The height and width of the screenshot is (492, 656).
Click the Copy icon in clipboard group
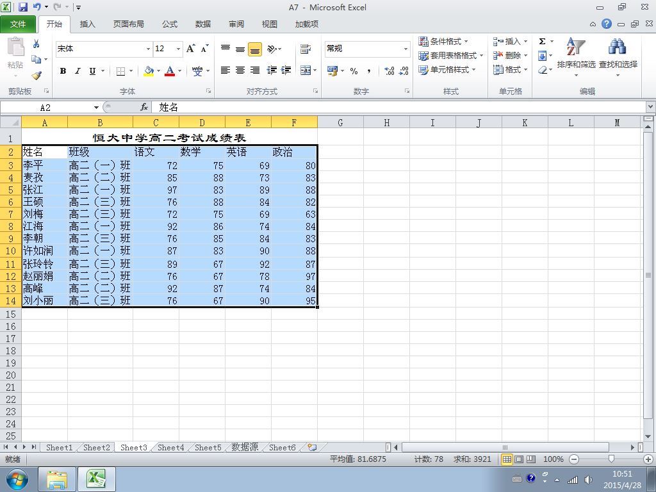pyautogui.click(x=36, y=60)
